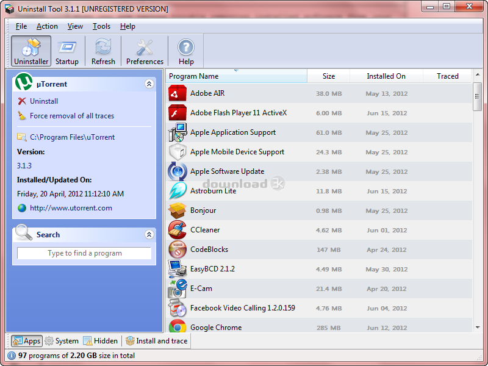Image resolution: width=488 pixels, height=366 pixels.
Task: Open the Tools menu
Action: tap(101, 26)
